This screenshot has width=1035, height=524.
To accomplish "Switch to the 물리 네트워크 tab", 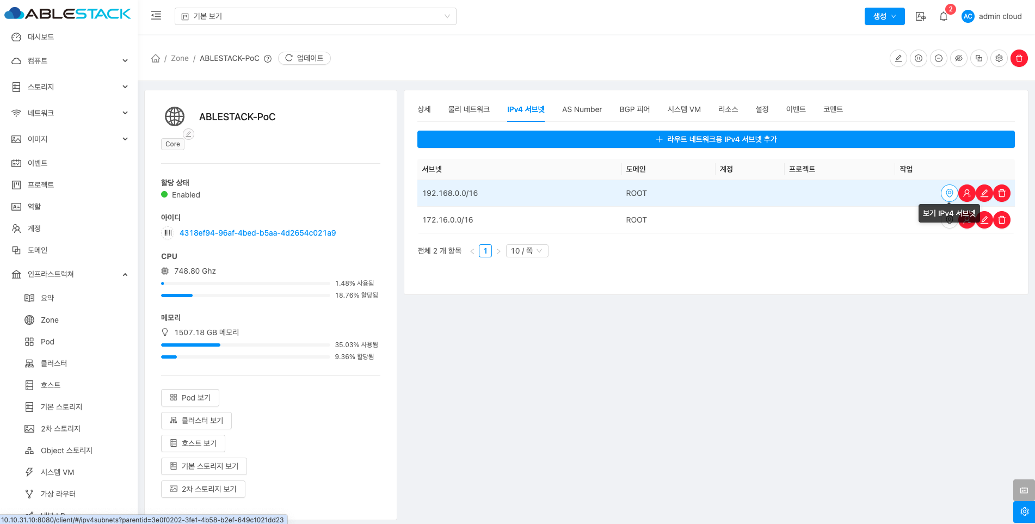I will point(469,109).
